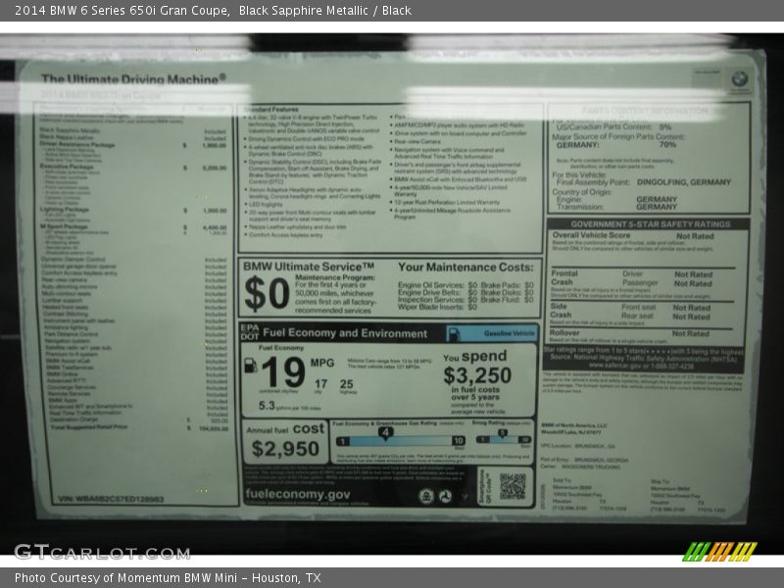Viewport: 784px width, 588px height.
Task: Click the GTCarLot.com watermark logo
Action: click(x=102, y=552)
